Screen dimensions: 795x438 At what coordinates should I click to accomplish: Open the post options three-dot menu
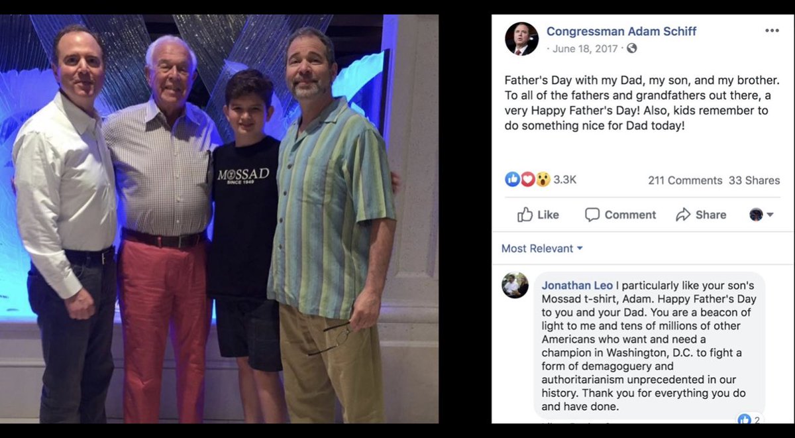coord(772,31)
